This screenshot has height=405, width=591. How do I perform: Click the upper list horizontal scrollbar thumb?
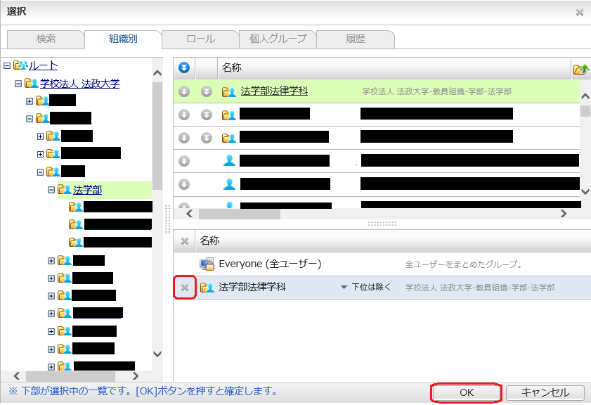point(240,214)
